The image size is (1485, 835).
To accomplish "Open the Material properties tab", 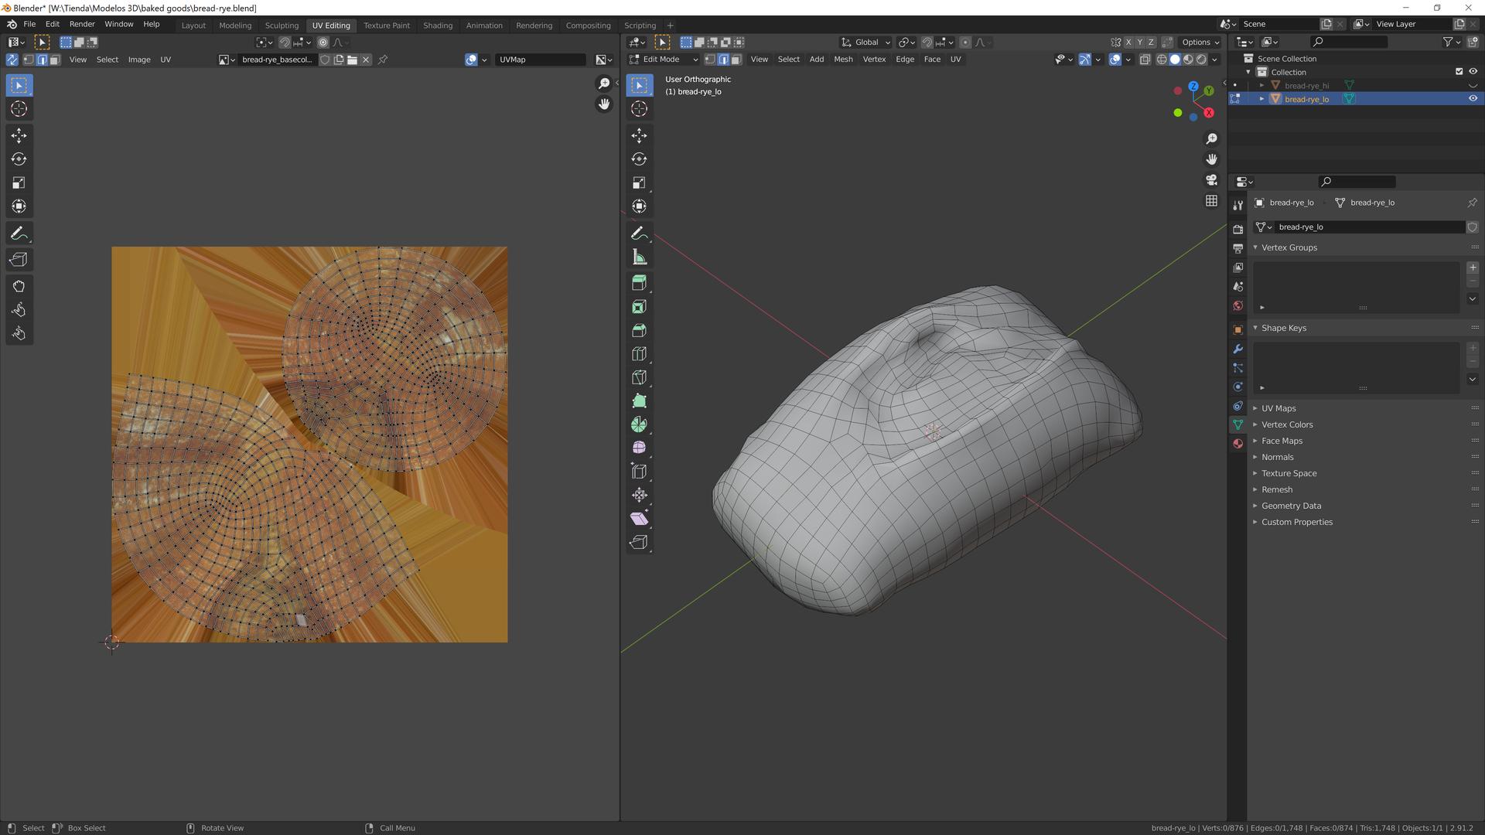I will [x=1237, y=444].
